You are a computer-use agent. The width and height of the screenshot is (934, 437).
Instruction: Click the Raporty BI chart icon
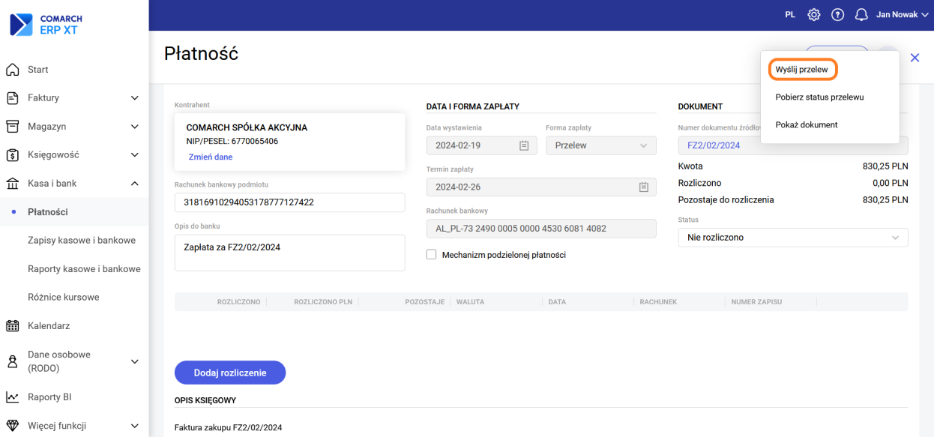(x=12, y=397)
